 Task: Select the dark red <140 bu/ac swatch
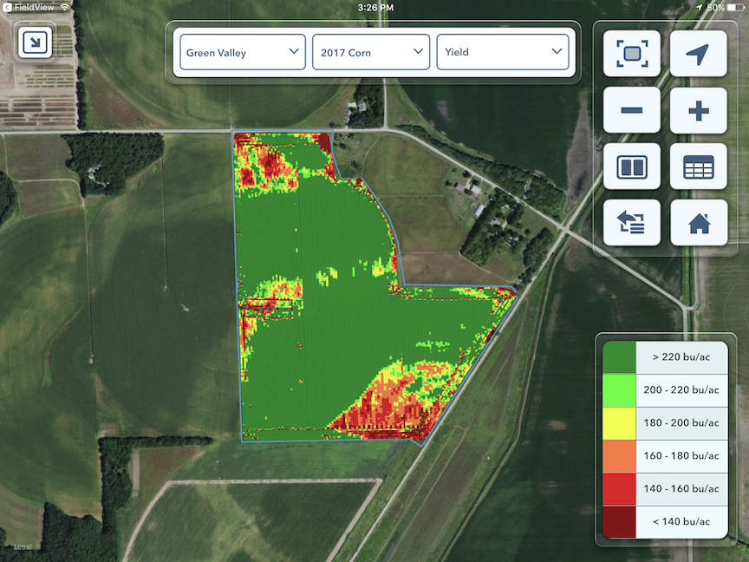point(619,522)
